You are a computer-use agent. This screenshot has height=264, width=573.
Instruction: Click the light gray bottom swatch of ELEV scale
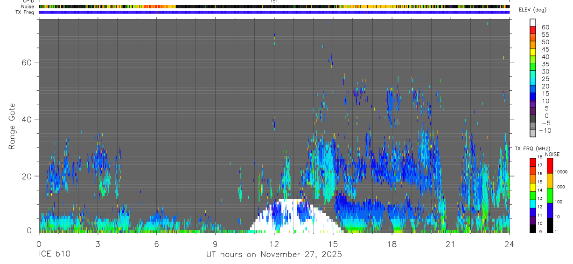click(533, 133)
